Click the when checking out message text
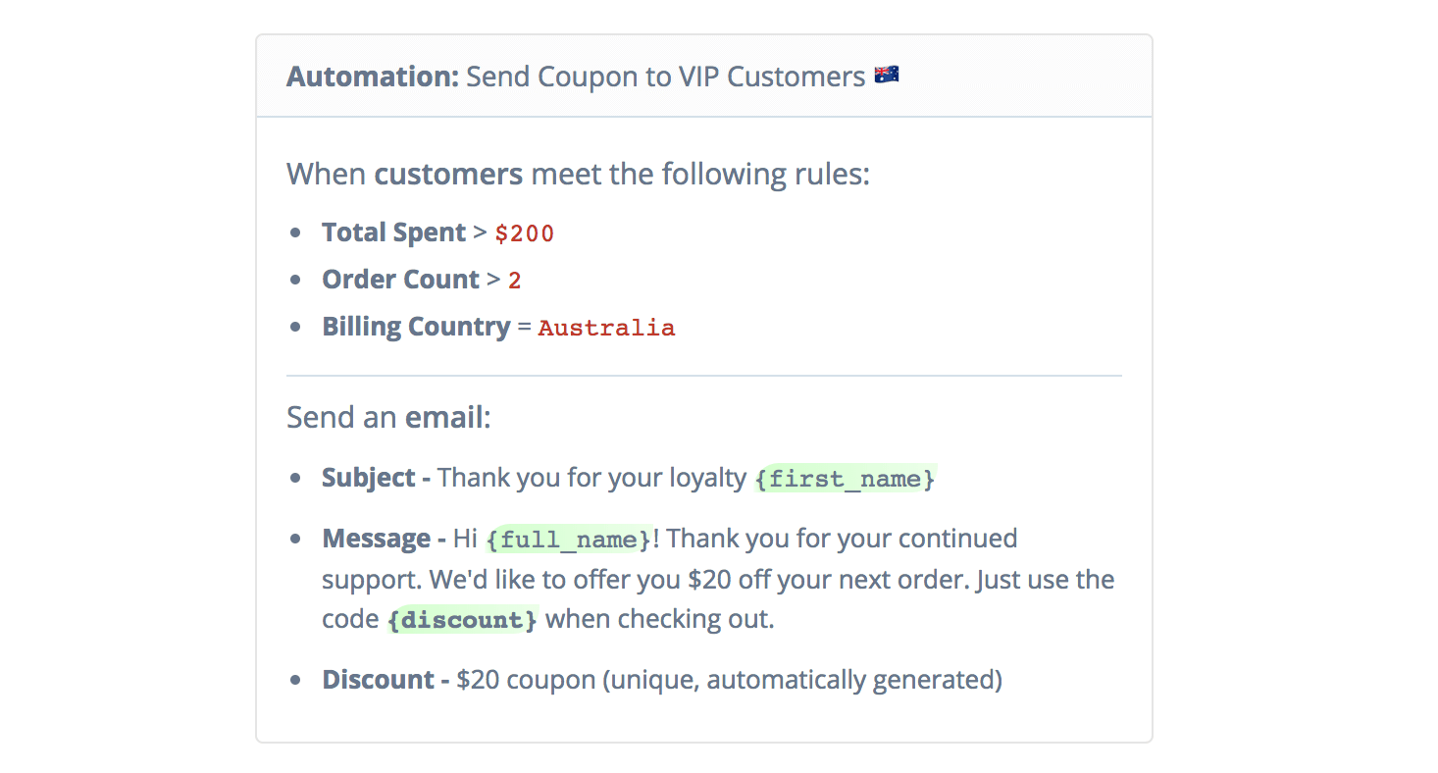The image size is (1438, 773). tap(659, 620)
